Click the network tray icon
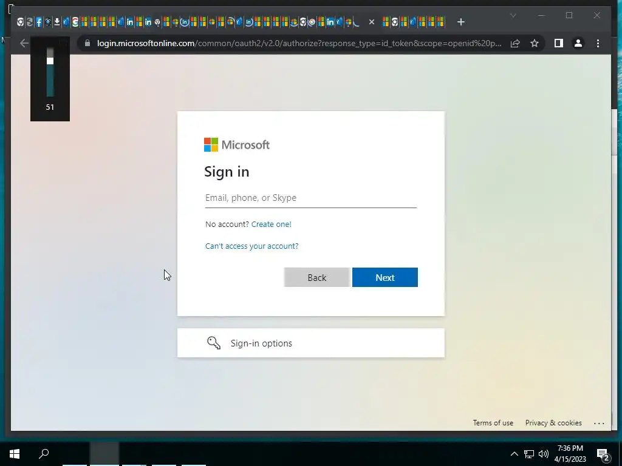The image size is (622, 466). [529, 454]
